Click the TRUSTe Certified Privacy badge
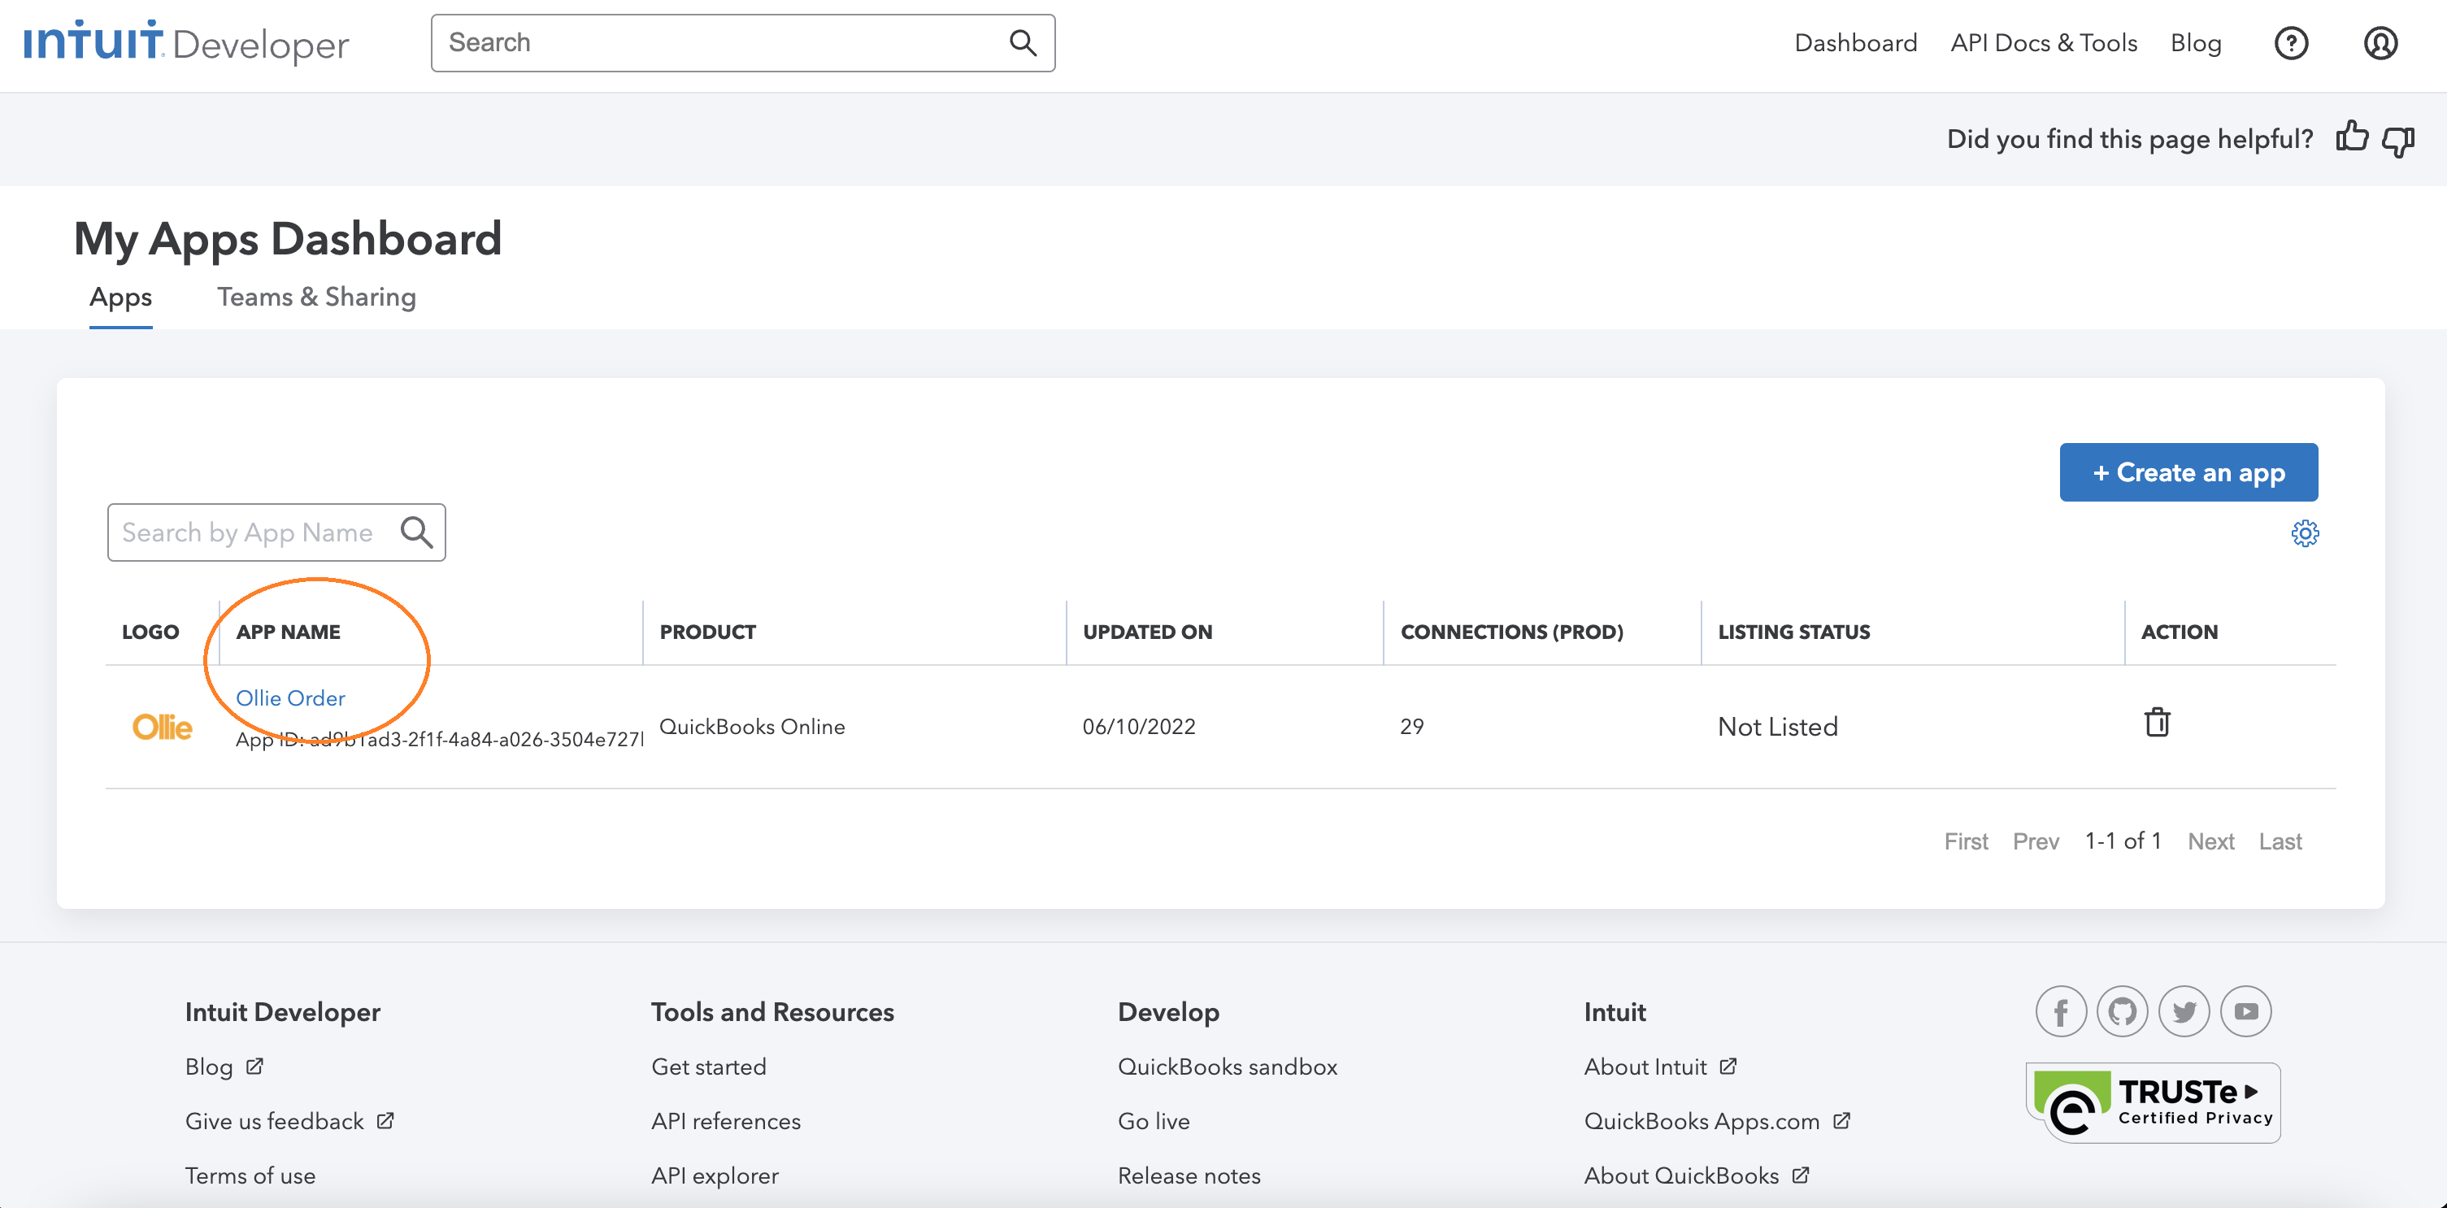 pos(2153,1102)
